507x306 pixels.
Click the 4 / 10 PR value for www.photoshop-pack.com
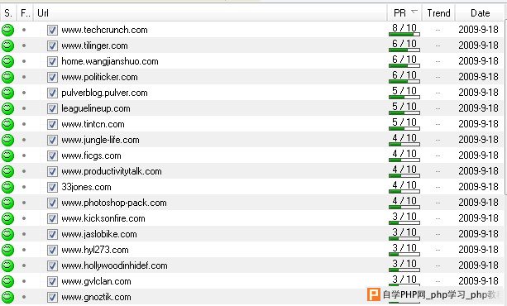[404, 201]
